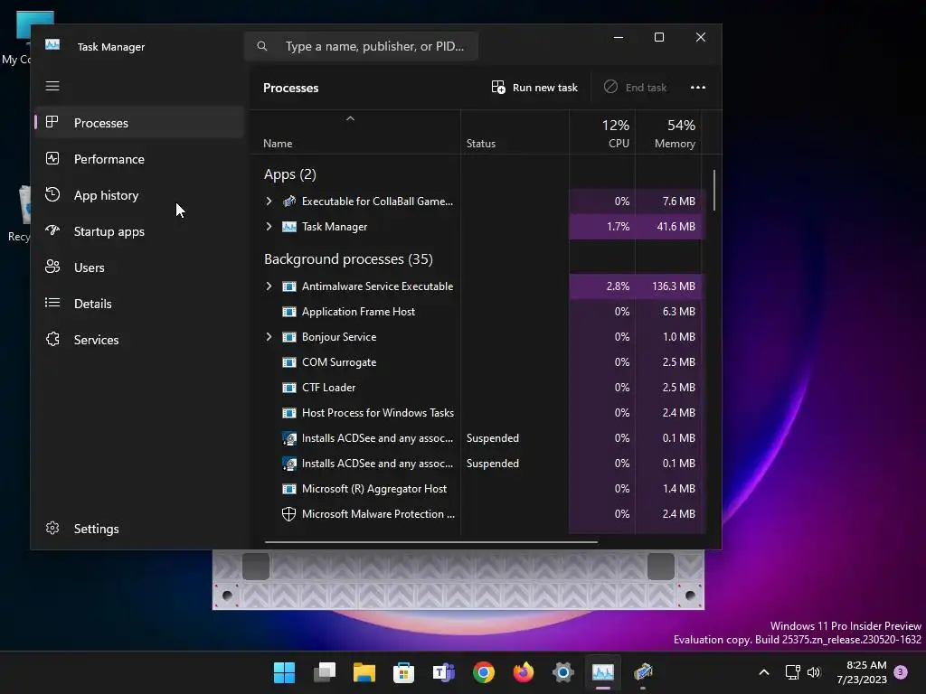
Task: Click the CollaBall Game executable icon
Action: 289,202
